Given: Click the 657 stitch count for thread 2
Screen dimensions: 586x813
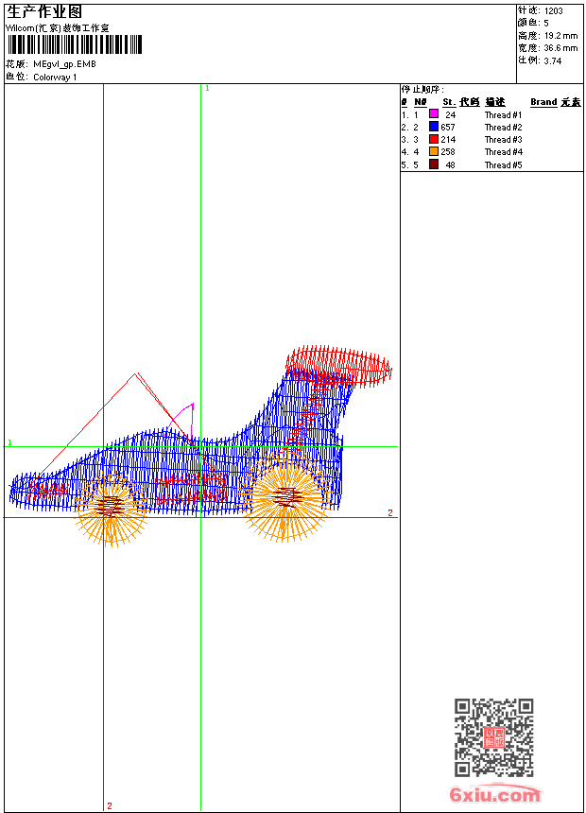Looking at the screenshot, I should pyautogui.click(x=448, y=127).
